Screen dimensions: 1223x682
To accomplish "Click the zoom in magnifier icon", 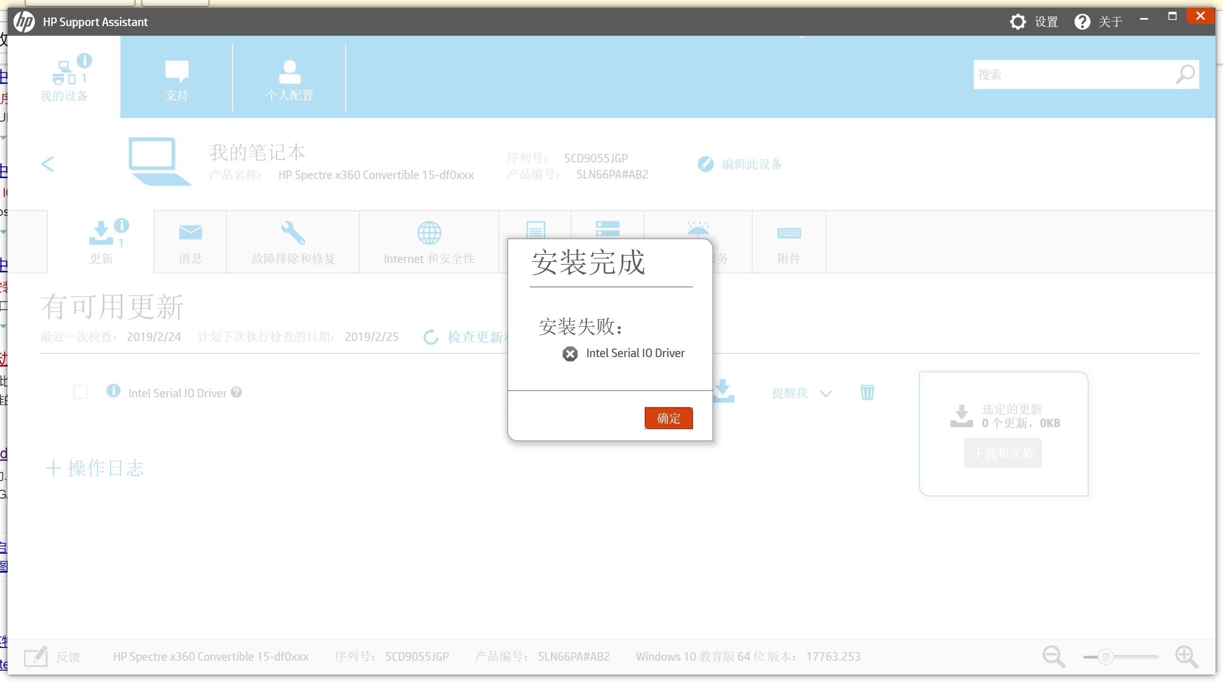I will click(x=1186, y=657).
